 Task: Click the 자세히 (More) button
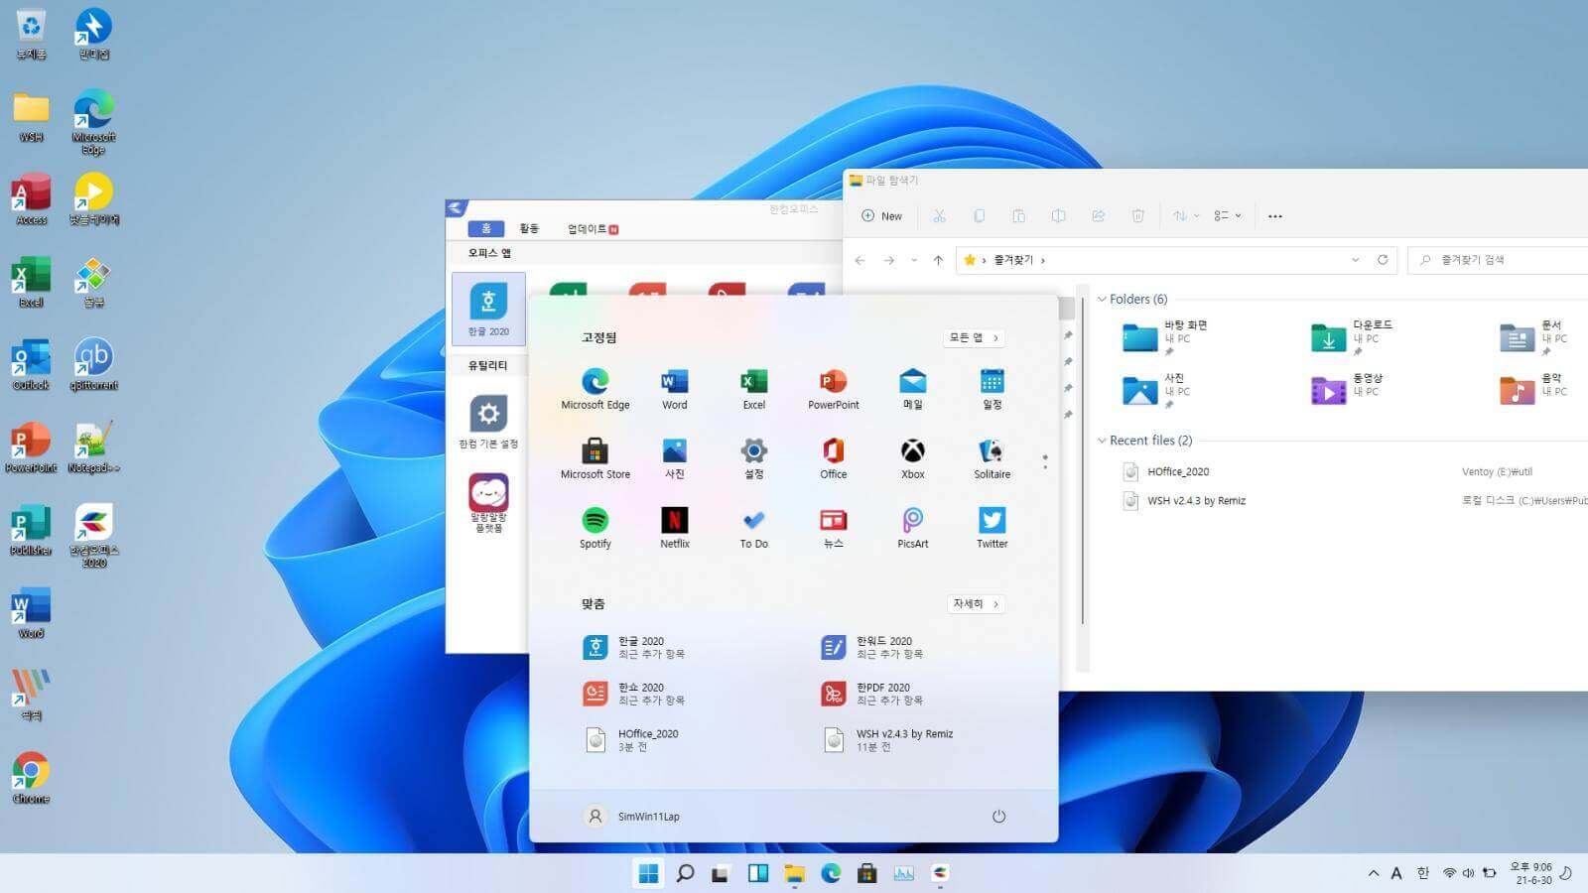coord(976,603)
